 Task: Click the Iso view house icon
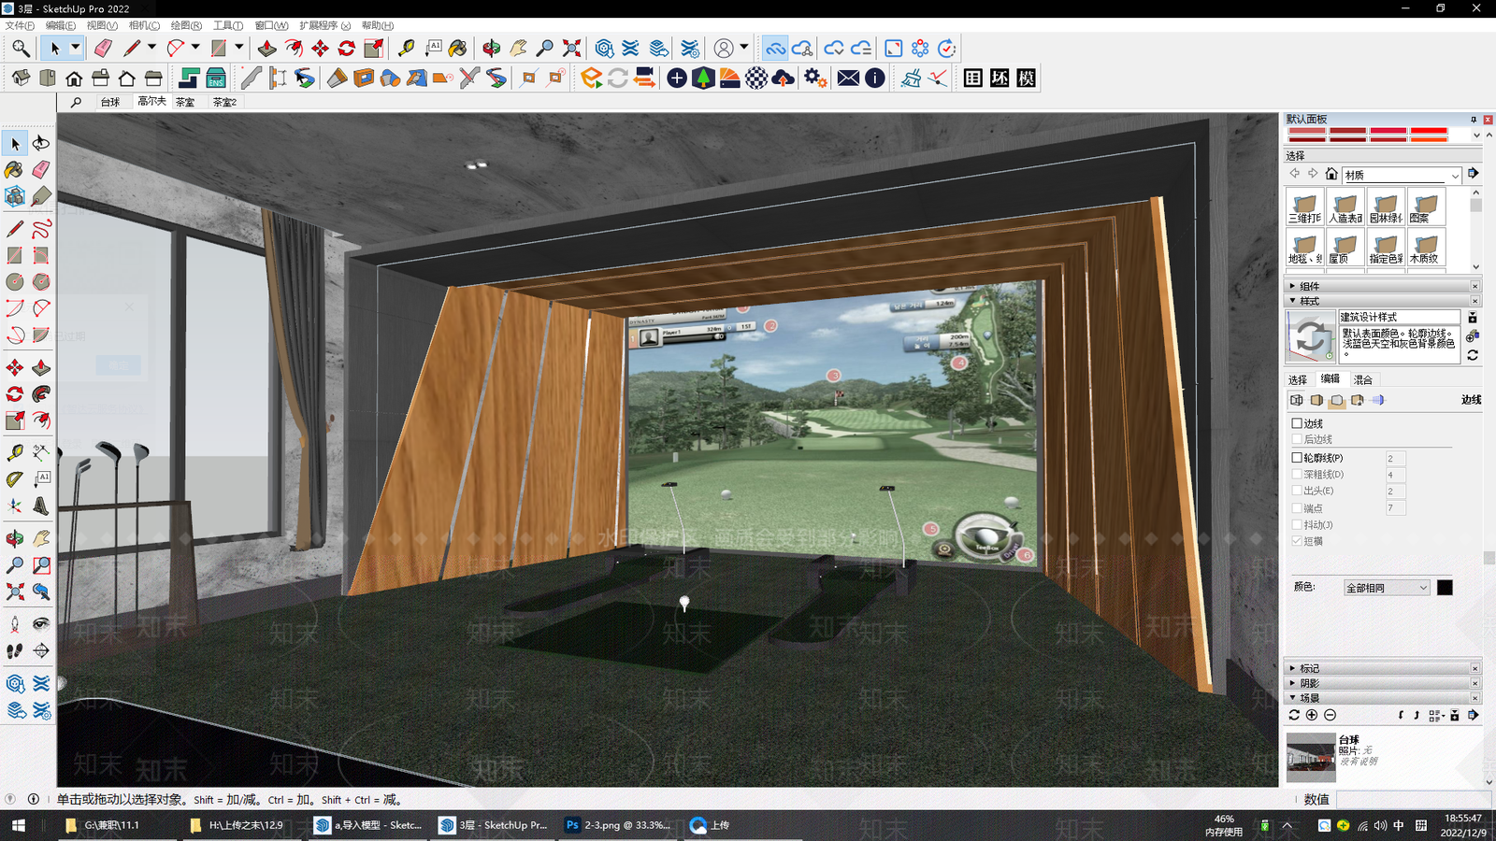(x=21, y=78)
